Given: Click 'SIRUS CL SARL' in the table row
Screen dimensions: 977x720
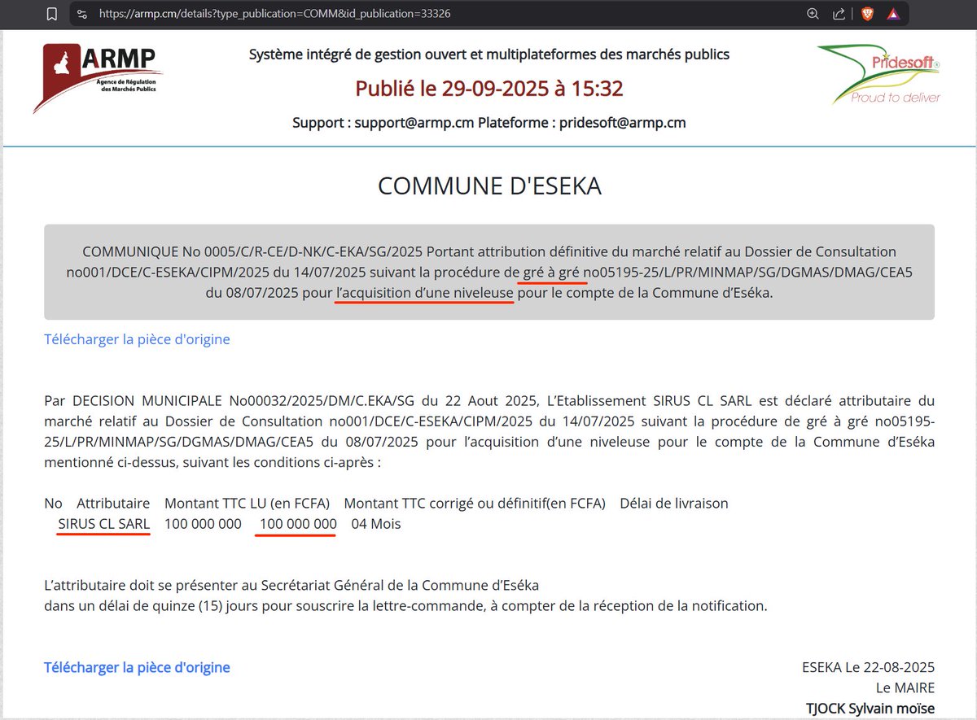Looking at the screenshot, I should point(104,524).
